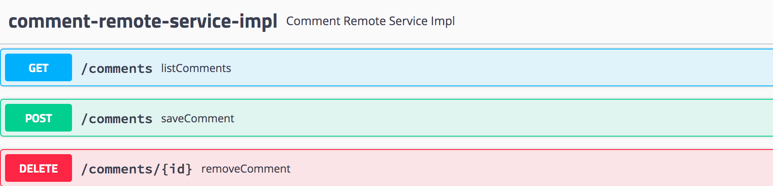
Task: Collapse the comment-remote-service-impl tag heading
Action: [x=143, y=21]
